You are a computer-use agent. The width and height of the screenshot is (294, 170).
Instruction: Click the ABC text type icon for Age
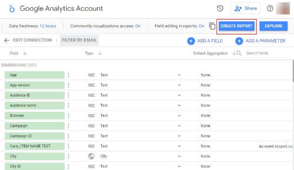pos(91,75)
